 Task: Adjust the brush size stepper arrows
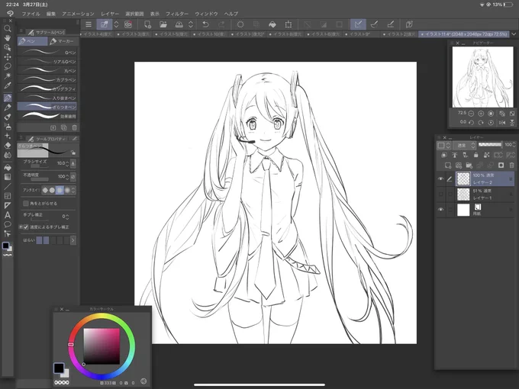pyautogui.click(x=67, y=163)
